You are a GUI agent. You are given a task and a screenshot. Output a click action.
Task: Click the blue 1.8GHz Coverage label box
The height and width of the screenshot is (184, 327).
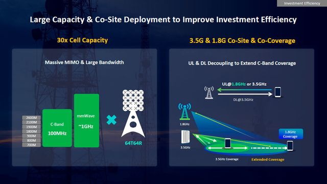click(x=291, y=134)
